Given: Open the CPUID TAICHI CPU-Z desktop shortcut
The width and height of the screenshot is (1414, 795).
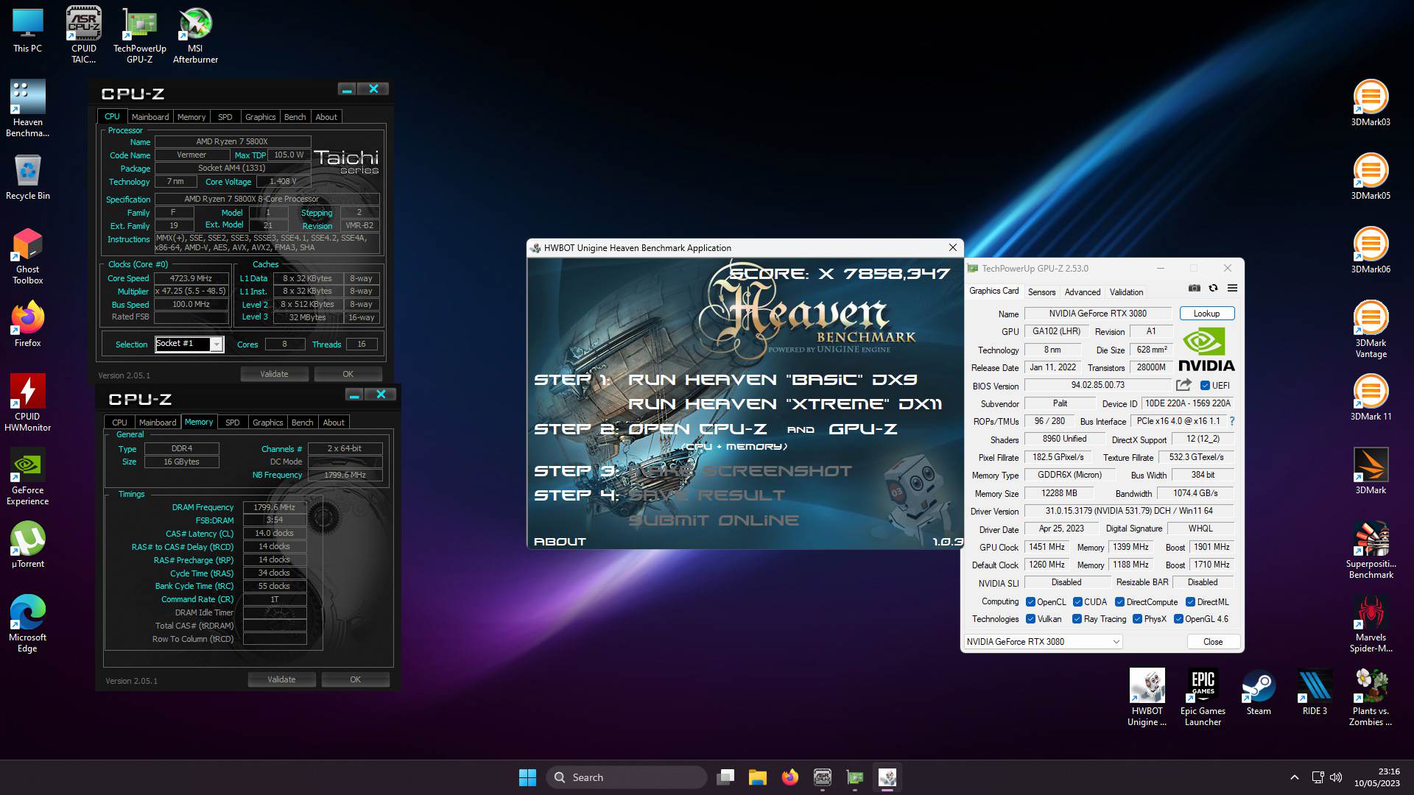Looking at the screenshot, I should click(x=83, y=35).
